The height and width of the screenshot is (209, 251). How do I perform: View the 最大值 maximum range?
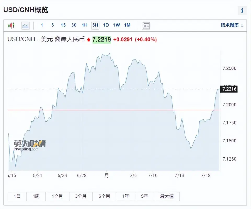(x=167, y=196)
